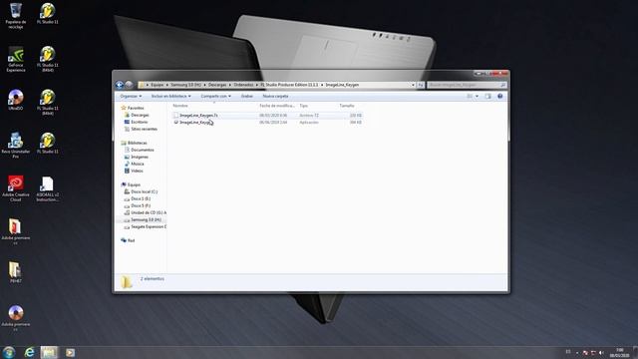Image resolution: width=638 pixels, height=359 pixels.
Task: Open the Incluir en biblioteca dropdown
Action: coord(170,96)
